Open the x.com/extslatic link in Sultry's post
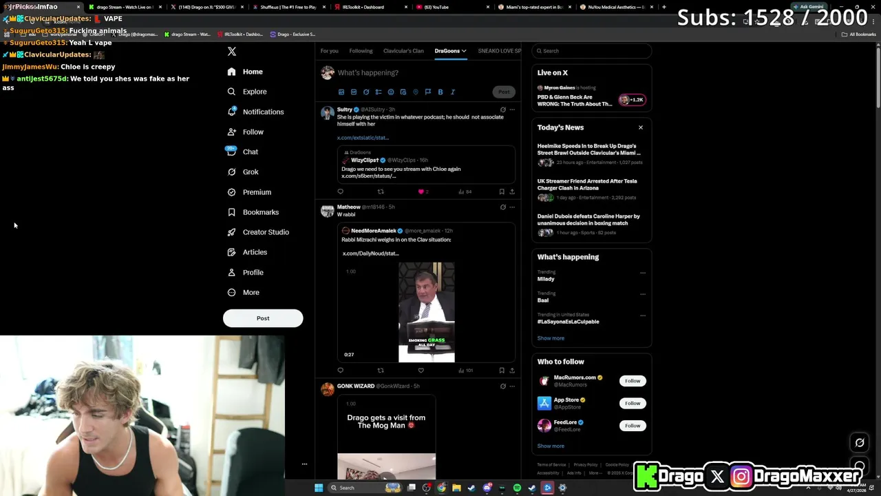This screenshot has width=881, height=496. tap(363, 138)
